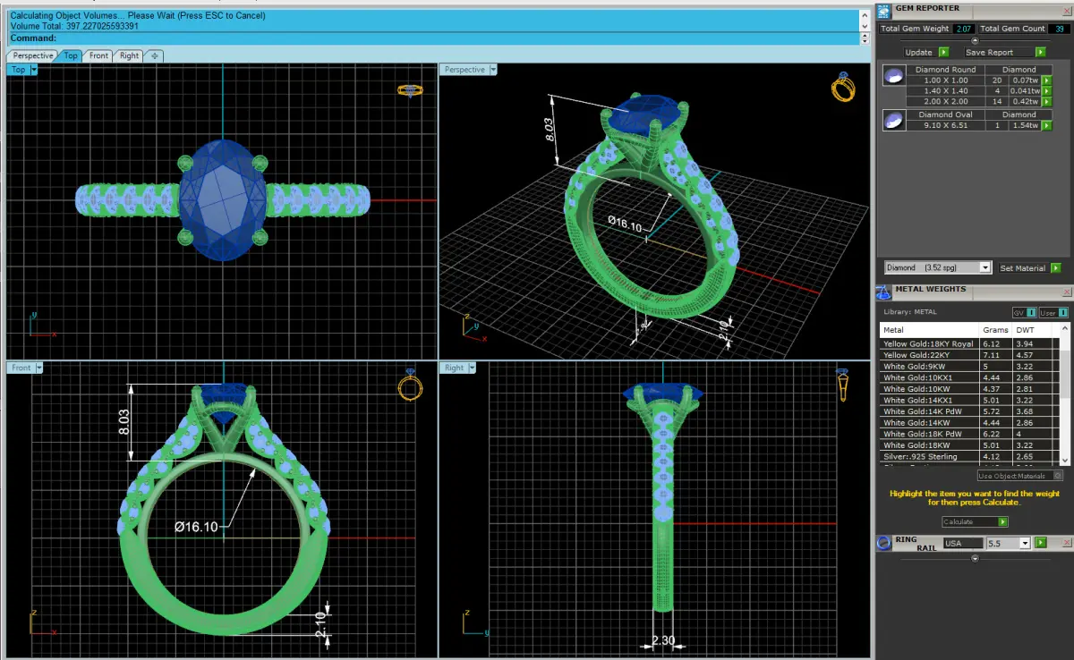Click Total Gem Count value 39
Viewport: 1074px width, 660px height.
coord(1060,29)
